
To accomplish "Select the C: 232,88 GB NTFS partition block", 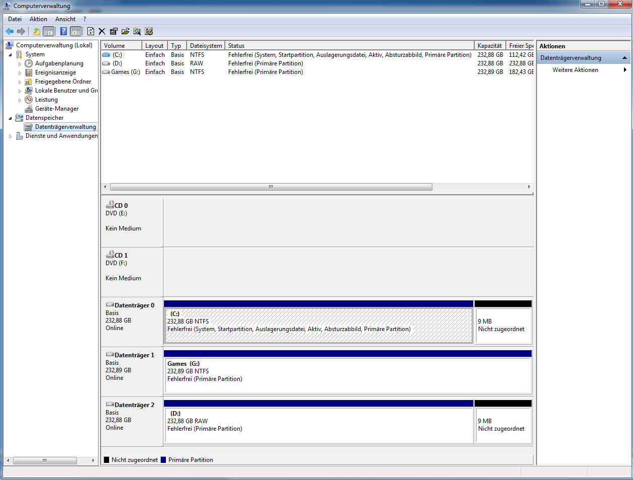I will [318, 325].
